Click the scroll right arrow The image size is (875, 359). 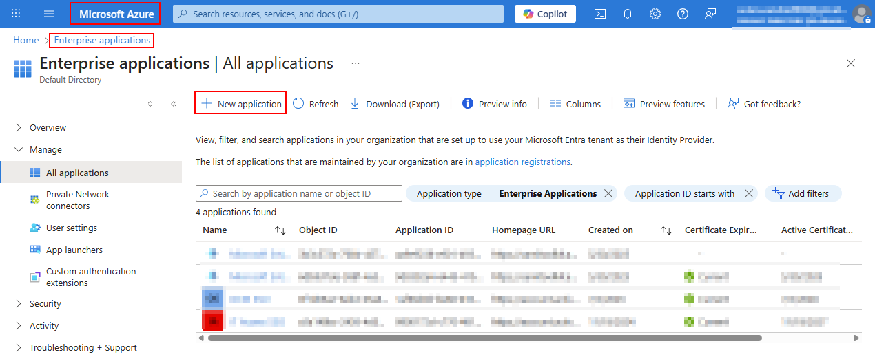tap(856, 338)
